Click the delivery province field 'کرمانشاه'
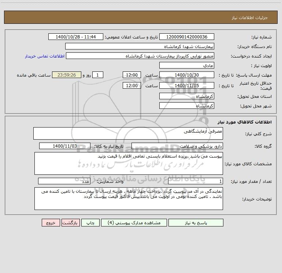The height and width of the screenshot is (273, 282). [187, 96]
